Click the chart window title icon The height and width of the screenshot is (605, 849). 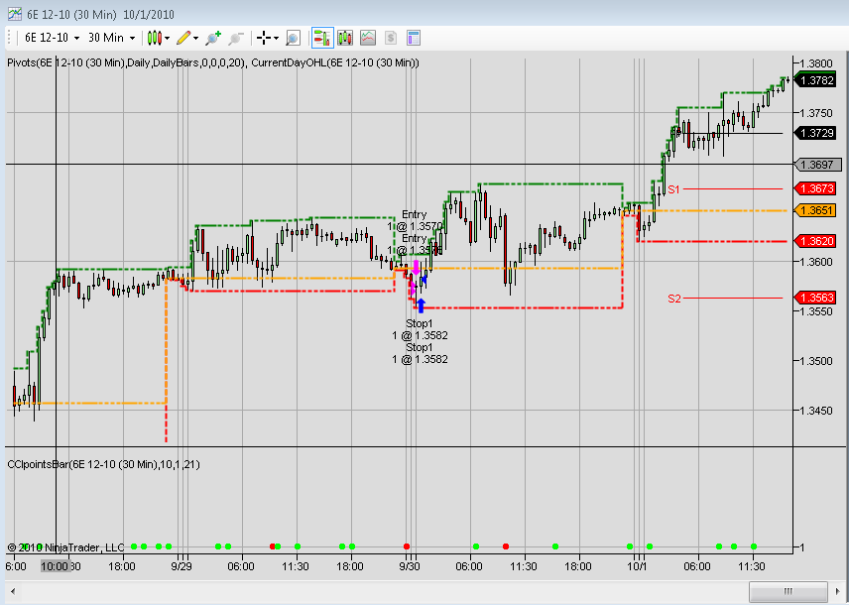pos(15,14)
